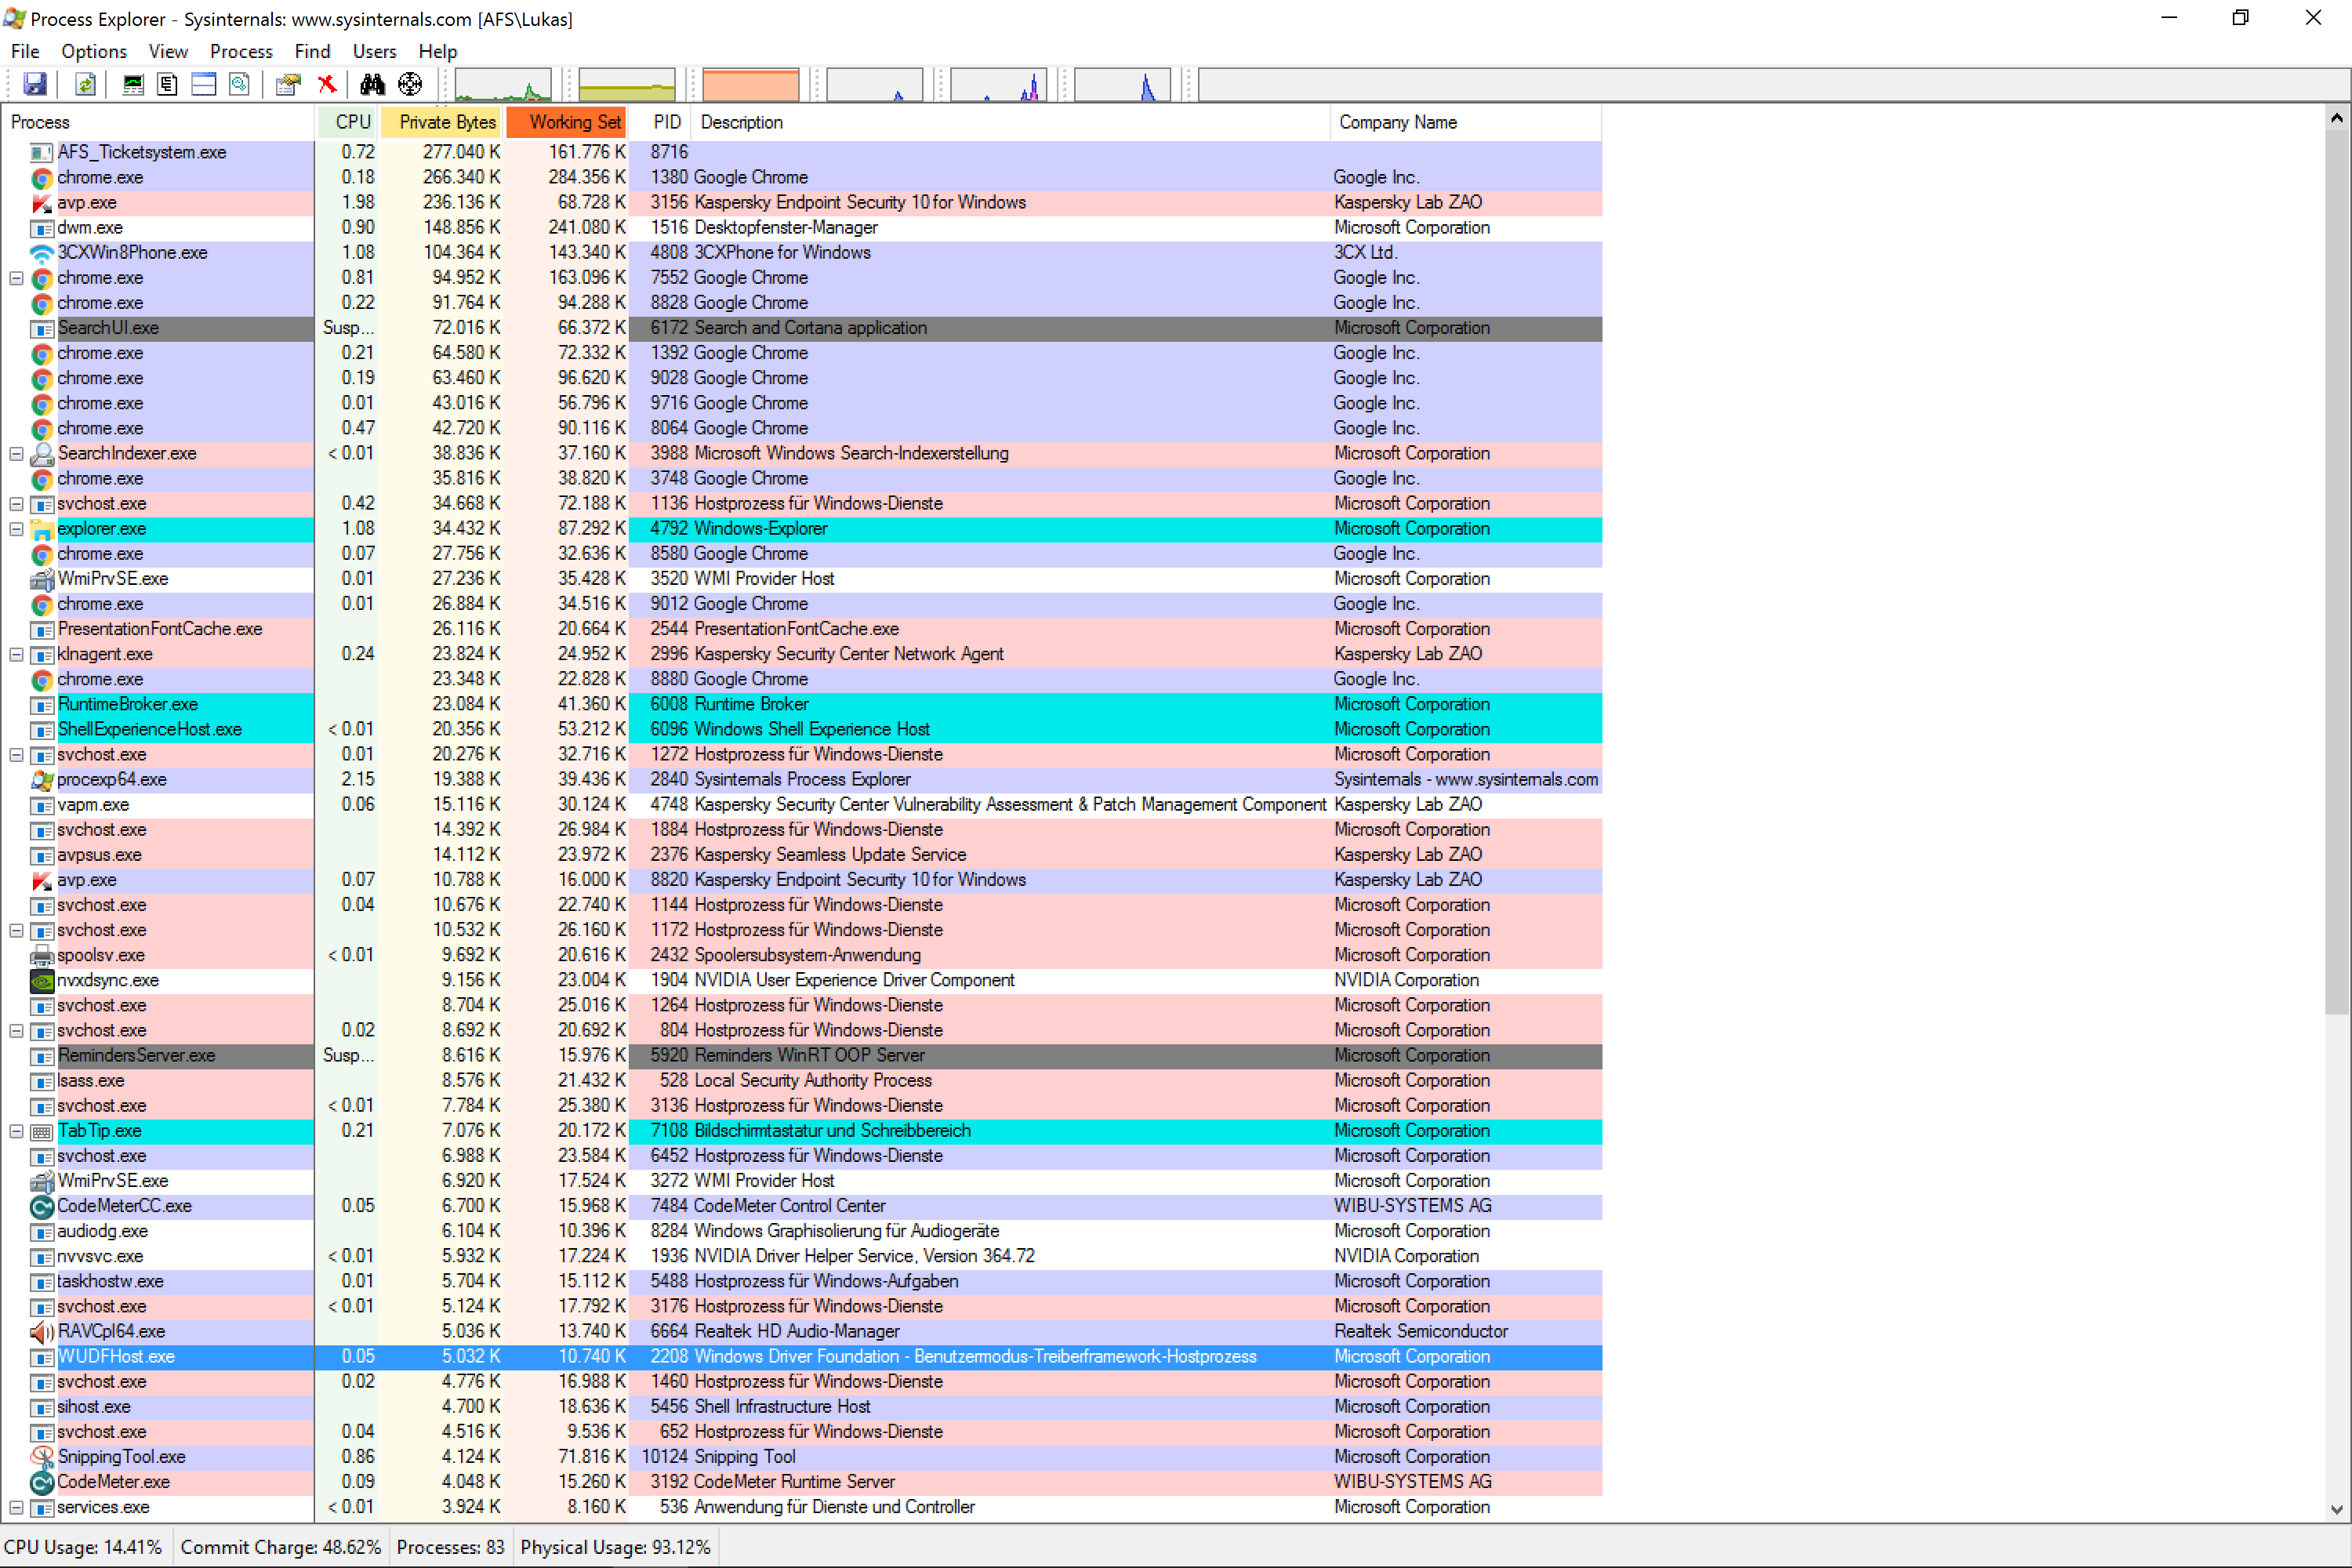The width and height of the screenshot is (2352, 1568).
Task: Click the yellow commit history mini graph
Action: [627, 85]
